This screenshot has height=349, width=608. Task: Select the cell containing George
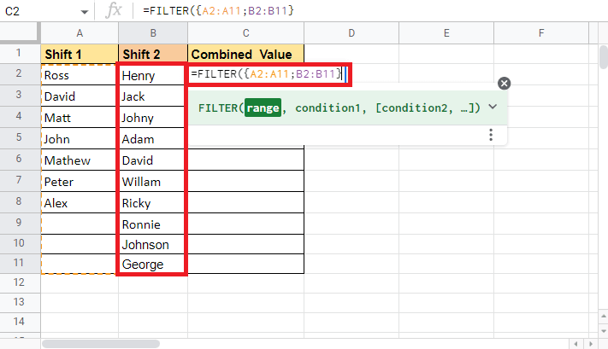[151, 265]
